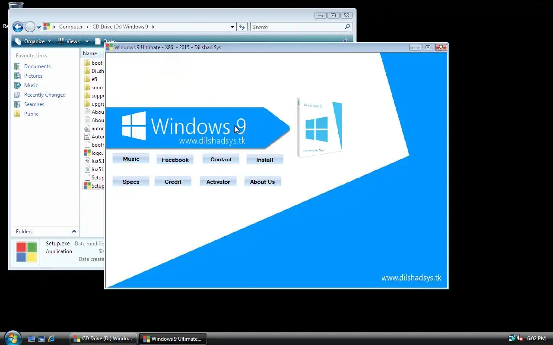
Task: Click the Public folder icon
Action: click(17, 114)
